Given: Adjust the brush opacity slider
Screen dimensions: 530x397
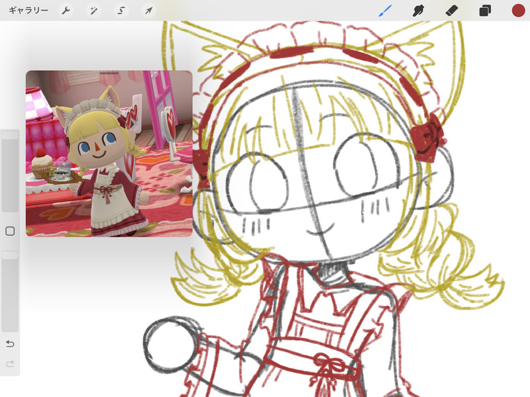Looking at the screenshot, I should (10, 291).
